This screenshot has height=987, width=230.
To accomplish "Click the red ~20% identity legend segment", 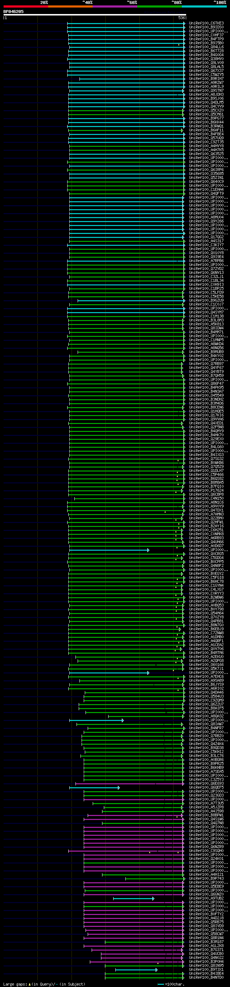I will (26, 6).
